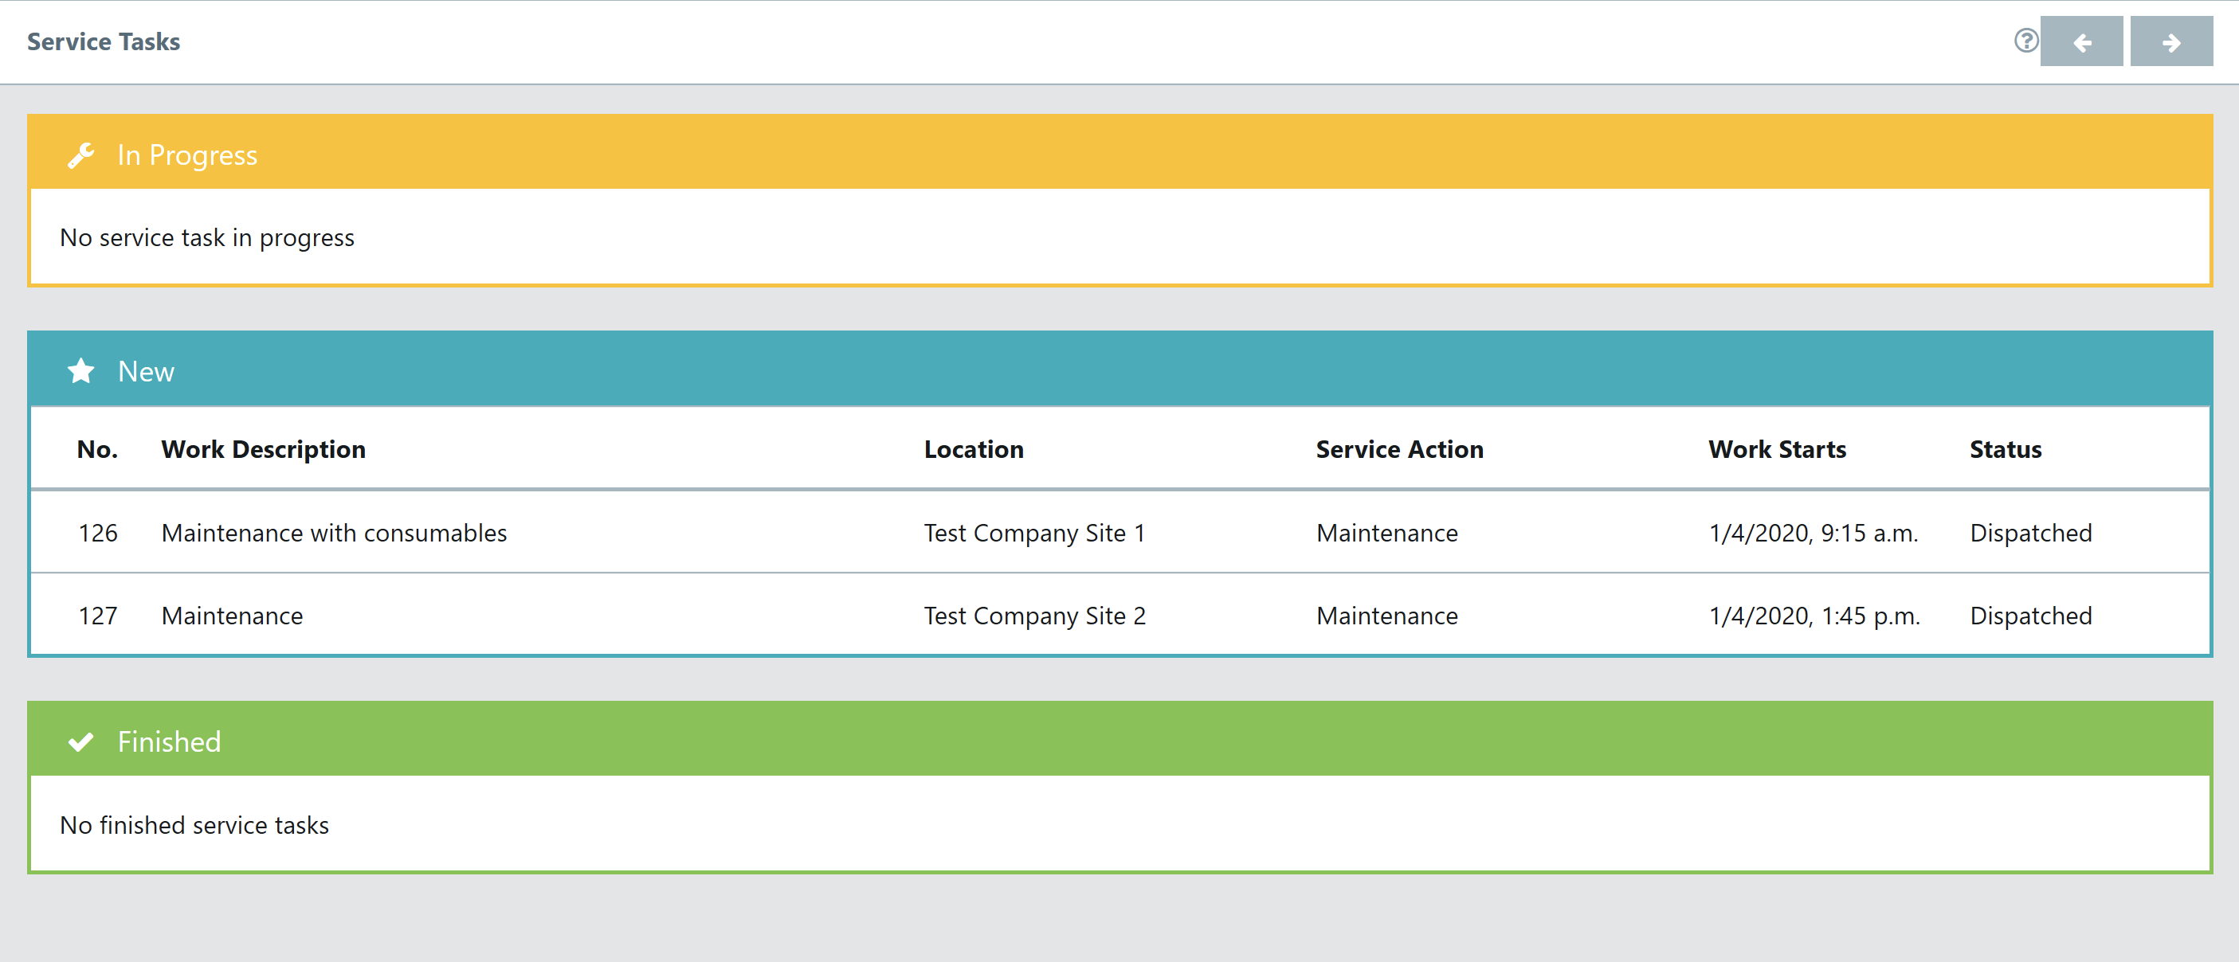
Task: Click the back arrow button
Action: coord(2080,41)
